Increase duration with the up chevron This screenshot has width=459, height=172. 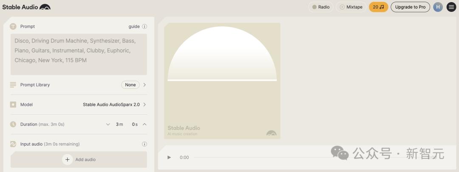[144, 124]
